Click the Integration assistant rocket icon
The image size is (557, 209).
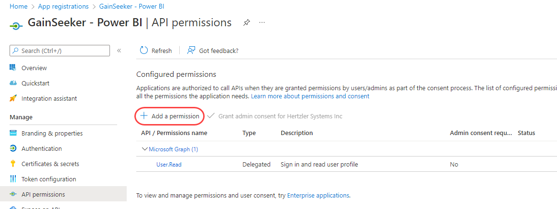(x=13, y=98)
